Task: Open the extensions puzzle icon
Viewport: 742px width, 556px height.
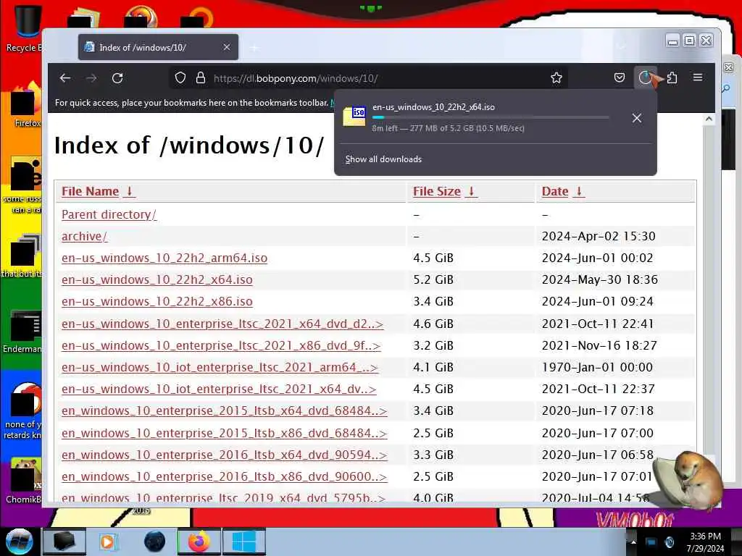Action: 672,78
